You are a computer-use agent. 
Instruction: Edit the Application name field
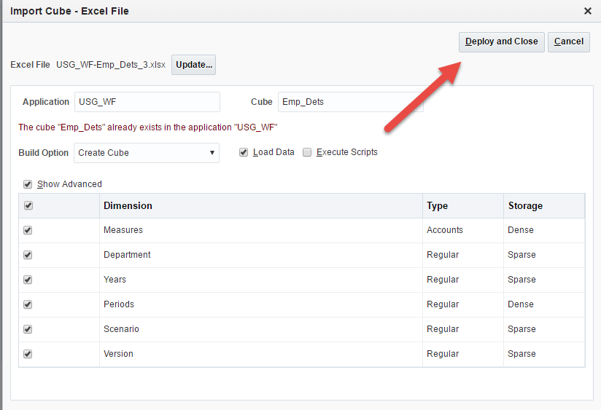[147, 102]
